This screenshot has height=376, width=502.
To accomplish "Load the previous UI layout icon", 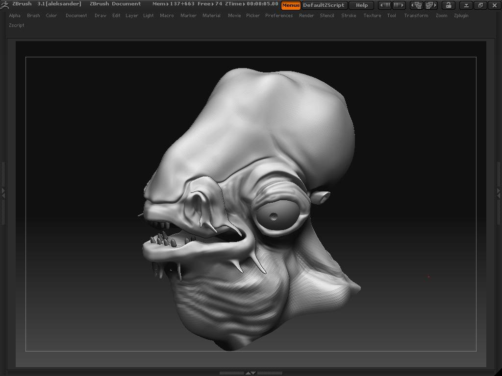I will (x=416, y=5).
